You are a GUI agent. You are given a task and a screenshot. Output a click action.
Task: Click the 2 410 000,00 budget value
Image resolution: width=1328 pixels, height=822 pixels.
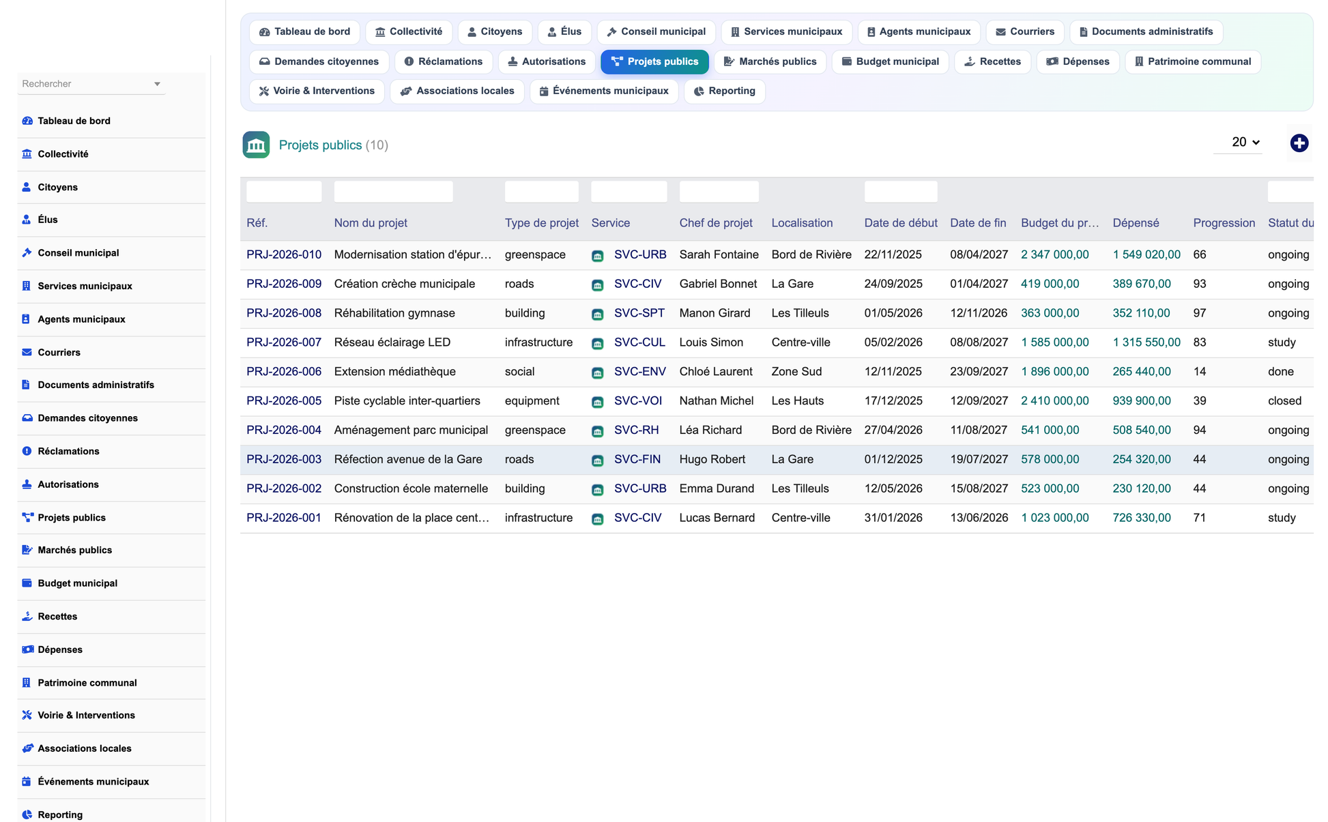click(x=1054, y=401)
